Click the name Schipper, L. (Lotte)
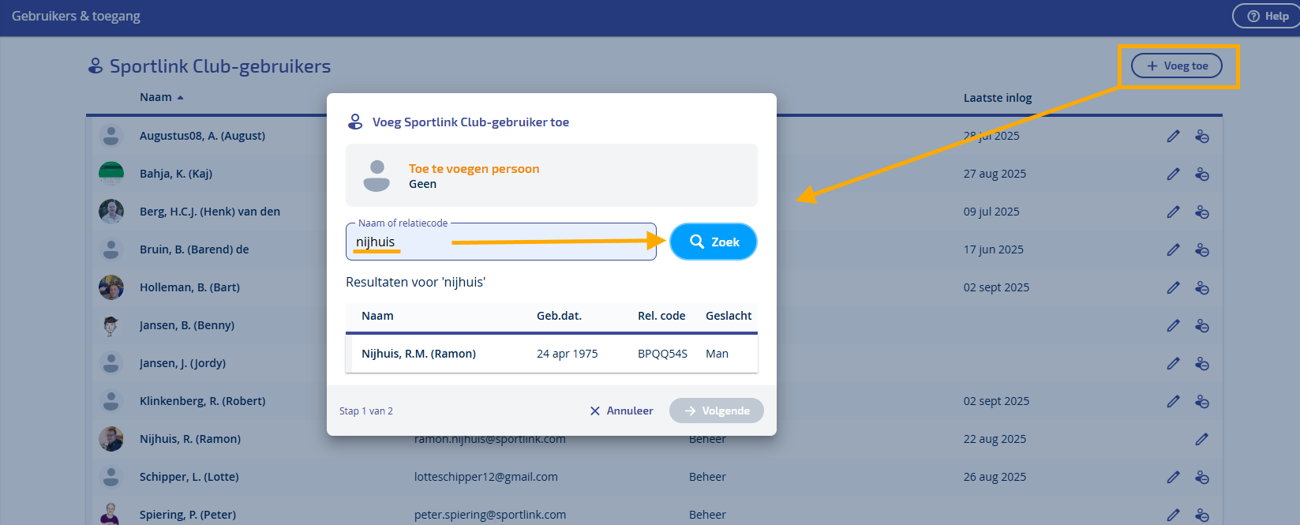This screenshot has height=525, width=1300. click(189, 477)
